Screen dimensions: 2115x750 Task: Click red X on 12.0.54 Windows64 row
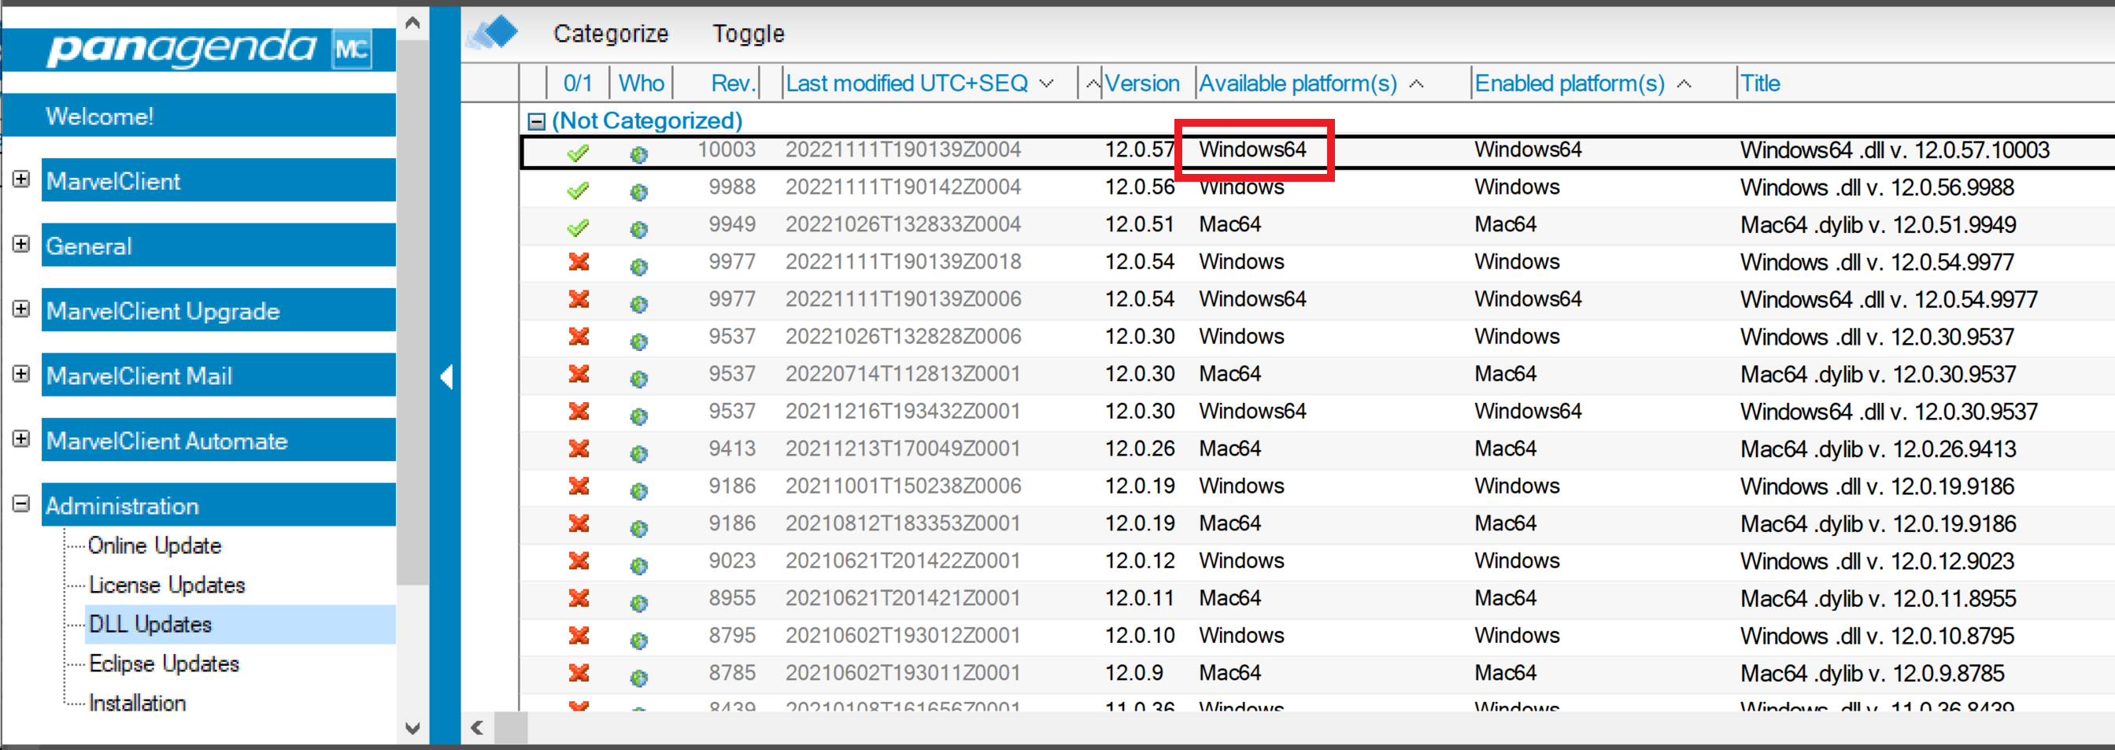tap(579, 299)
